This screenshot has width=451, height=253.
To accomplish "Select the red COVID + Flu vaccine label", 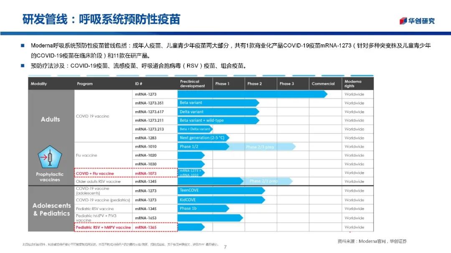I will (95, 173).
